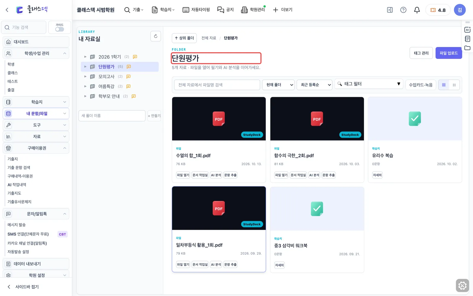Open the folder icon on right rail

tap(467, 48)
